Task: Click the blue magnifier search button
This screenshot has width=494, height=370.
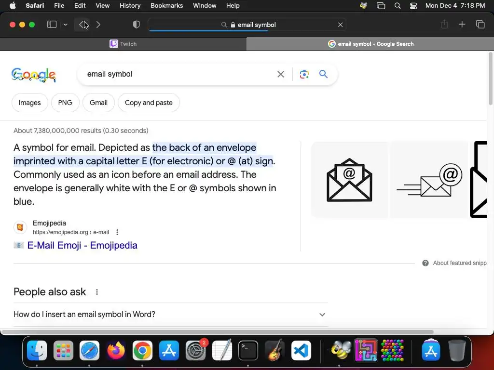Action: [x=323, y=74]
